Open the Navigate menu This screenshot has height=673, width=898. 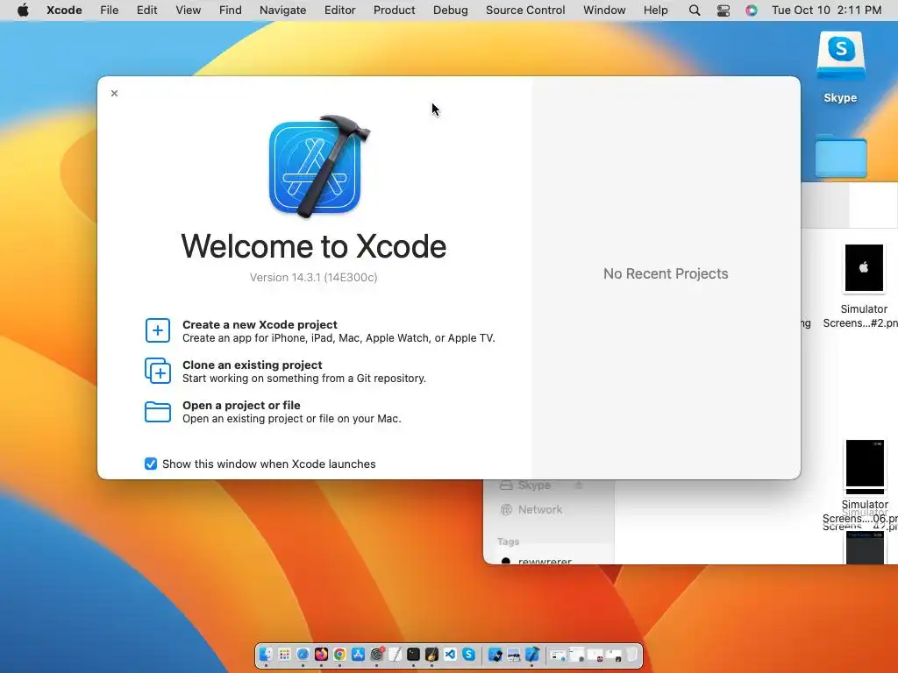(x=283, y=11)
